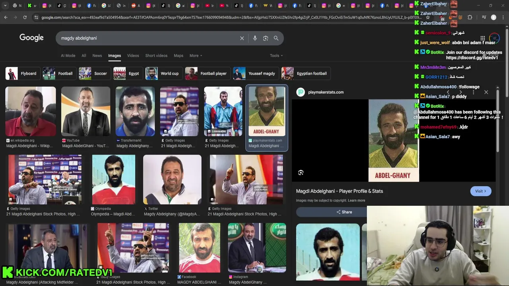
Task: Filter by the Flyboard chip
Action: (22, 73)
